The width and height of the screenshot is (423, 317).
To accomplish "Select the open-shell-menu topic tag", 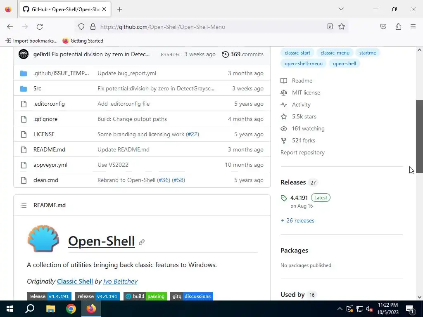I will (x=304, y=64).
